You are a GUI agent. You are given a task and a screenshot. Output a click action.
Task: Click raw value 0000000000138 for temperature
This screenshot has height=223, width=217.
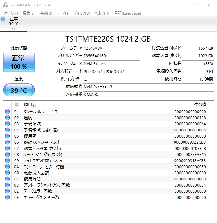pyautogui.click(x=190, y=118)
